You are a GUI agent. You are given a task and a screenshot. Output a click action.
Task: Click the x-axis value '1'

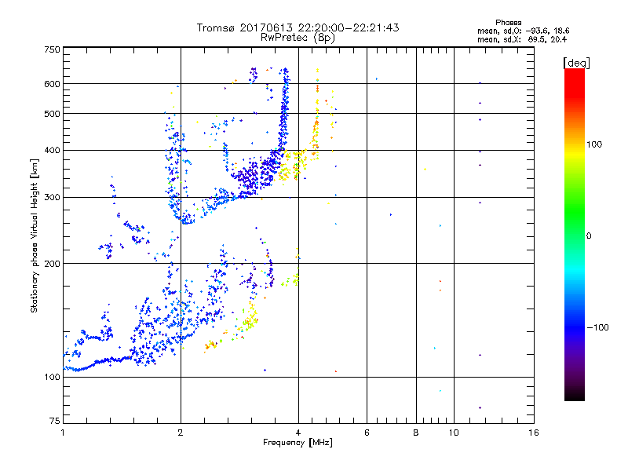point(63,433)
